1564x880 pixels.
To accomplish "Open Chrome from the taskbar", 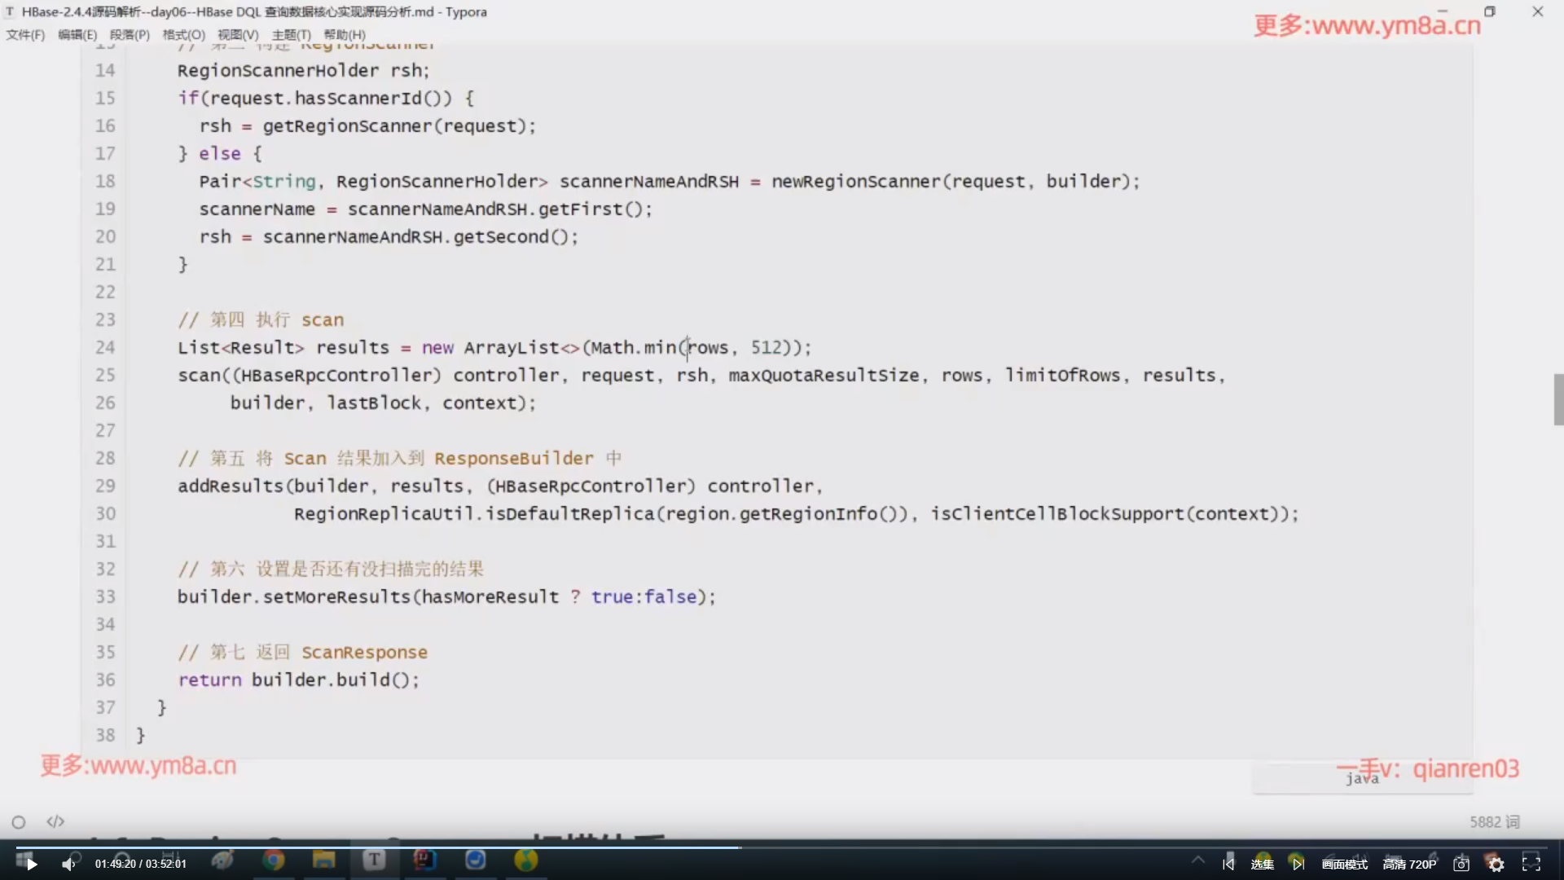I will 274,860.
